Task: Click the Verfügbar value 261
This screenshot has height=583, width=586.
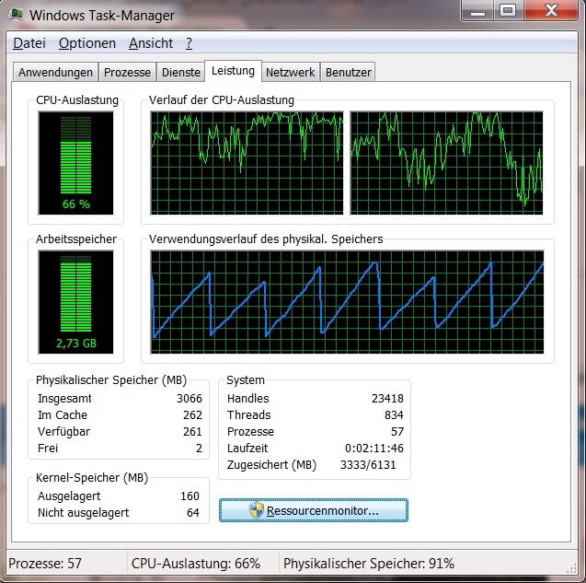Action: point(192,431)
